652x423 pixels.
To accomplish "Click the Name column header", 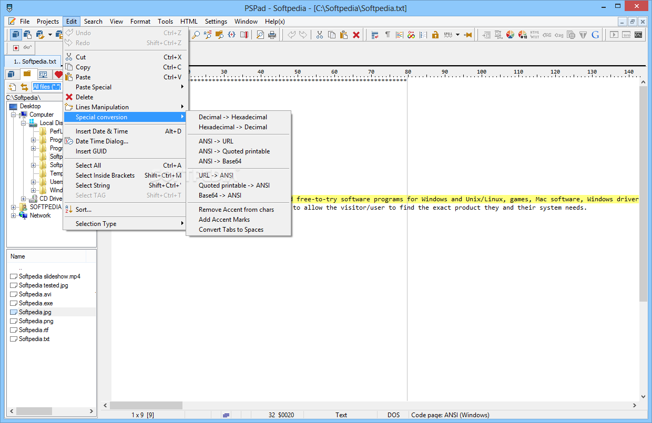I will point(47,256).
